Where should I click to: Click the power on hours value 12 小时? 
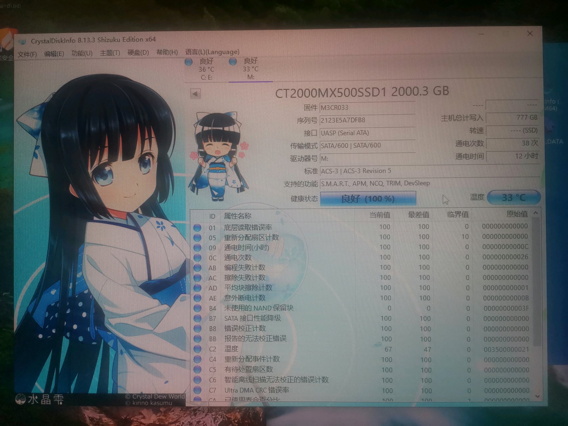point(513,156)
